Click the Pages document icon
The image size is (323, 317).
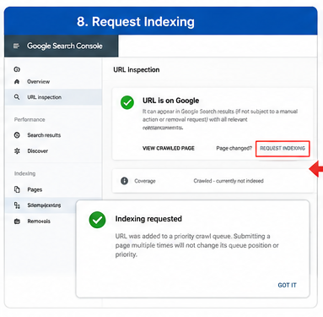17,189
